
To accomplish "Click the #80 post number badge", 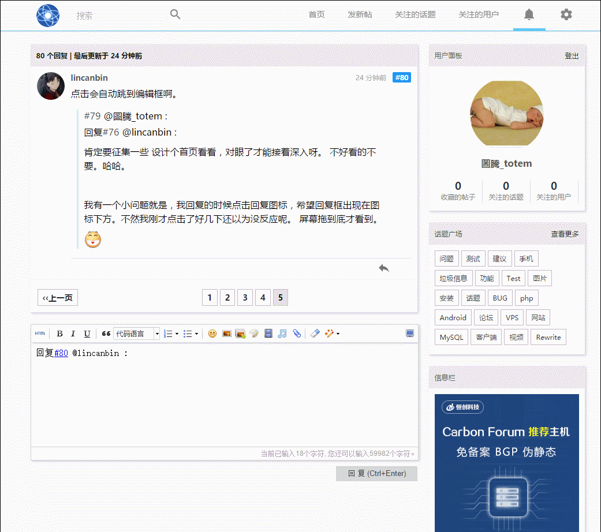I will click(x=402, y=77).
